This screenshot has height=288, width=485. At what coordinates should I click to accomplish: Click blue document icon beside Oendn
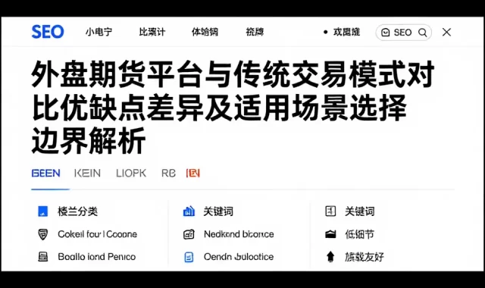point(189,257)
